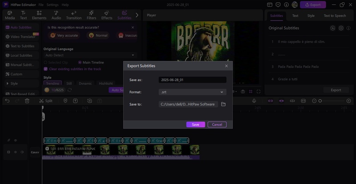Screen dimensions: 356x184
Task: Select the Main Timeline radio button
Action: (x=80, y=63)
